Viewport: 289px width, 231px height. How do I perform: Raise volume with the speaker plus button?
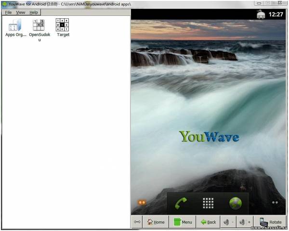pos(245,222)
